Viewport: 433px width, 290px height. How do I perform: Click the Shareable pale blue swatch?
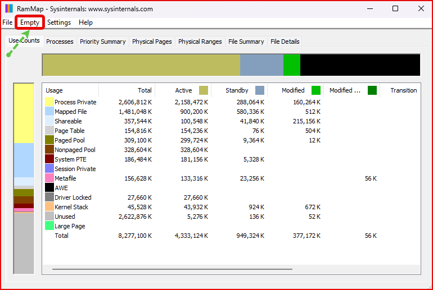pyautogui.click(x=49, y=121)
